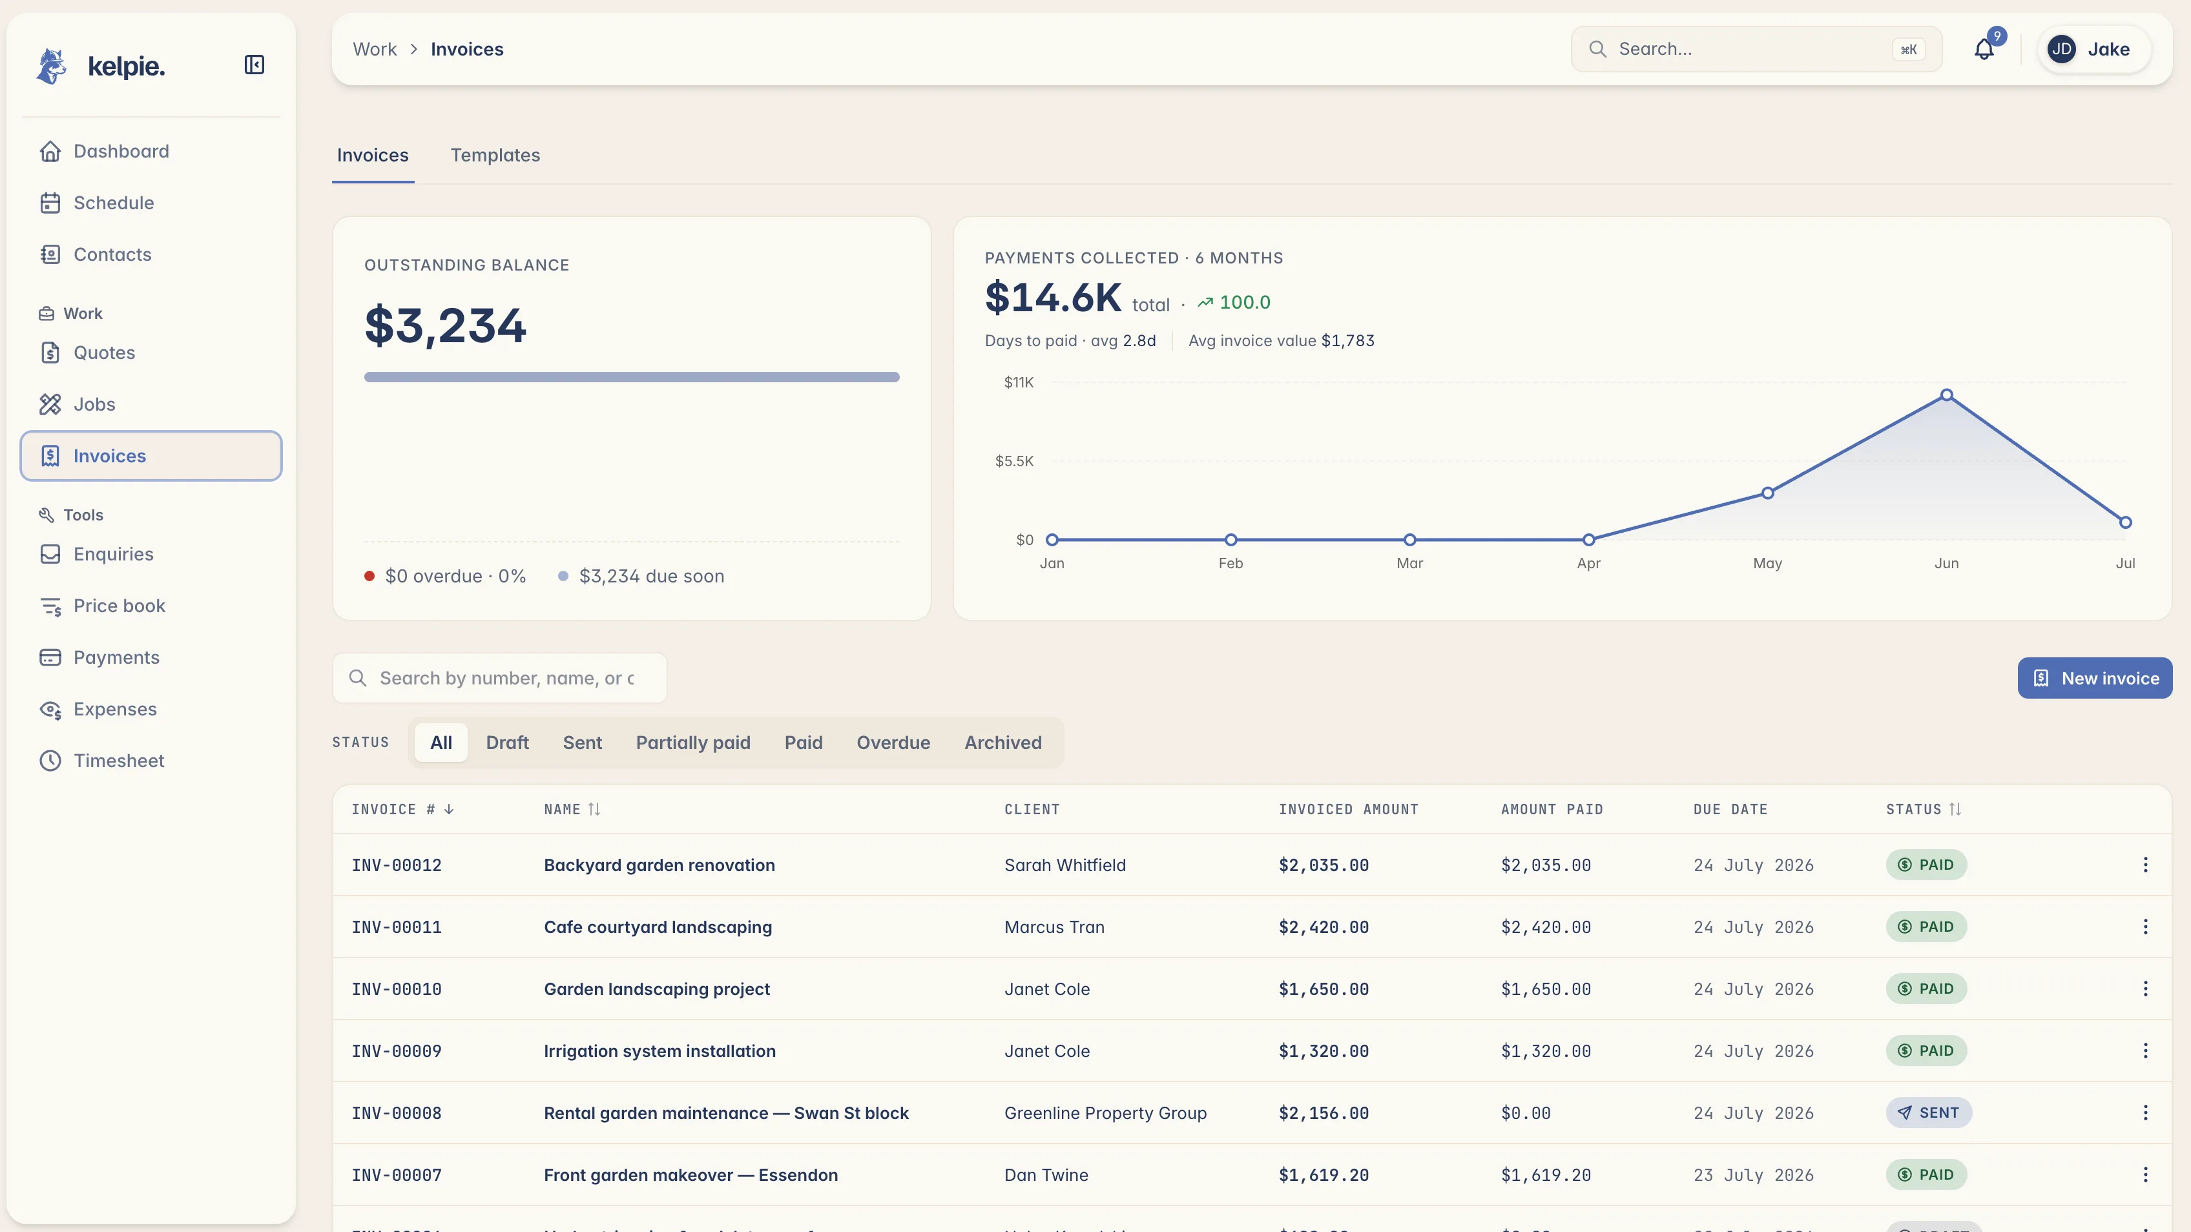Filter invoices by Draft status
2191x1232 pixels.
click(508, 743)
